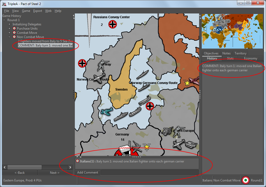Click the Russian fighter plane unit
The height and width of the screenshot is (187, 266).
click(x=194, y=81)
